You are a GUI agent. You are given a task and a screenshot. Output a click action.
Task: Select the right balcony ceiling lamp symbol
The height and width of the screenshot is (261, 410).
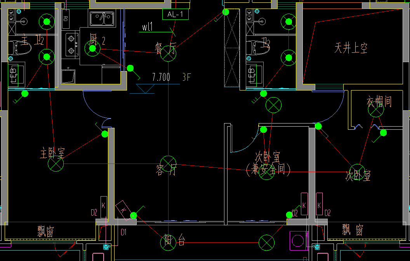[x=266, y=243]
